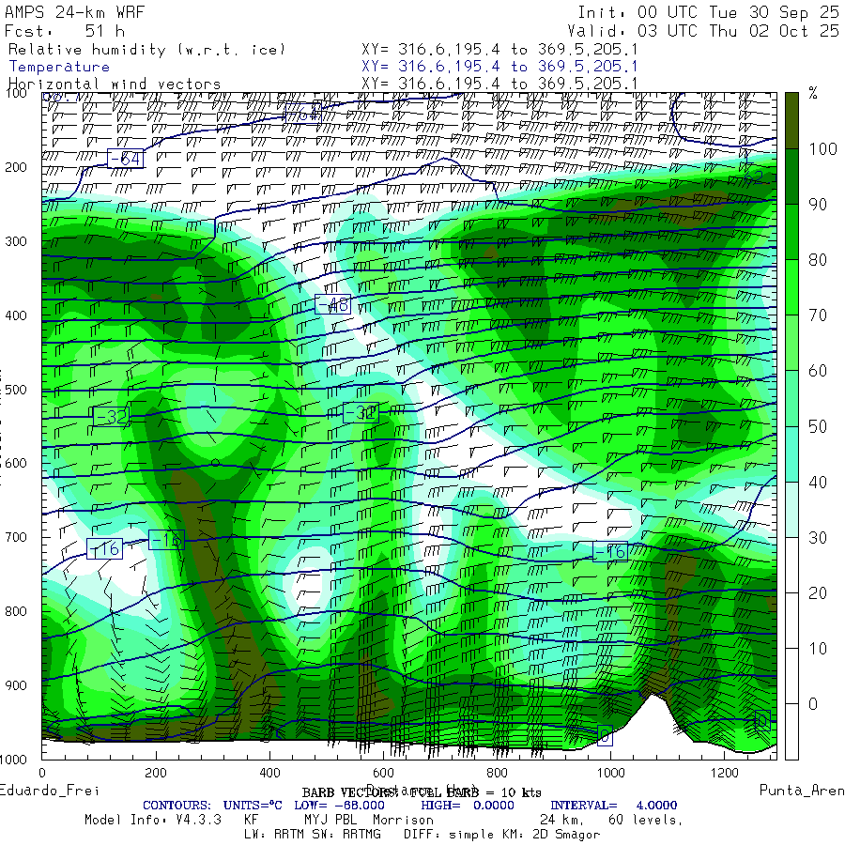Click colorbar segment between 40 and 50
Screen dimensions: 845x845
point(791,453)
